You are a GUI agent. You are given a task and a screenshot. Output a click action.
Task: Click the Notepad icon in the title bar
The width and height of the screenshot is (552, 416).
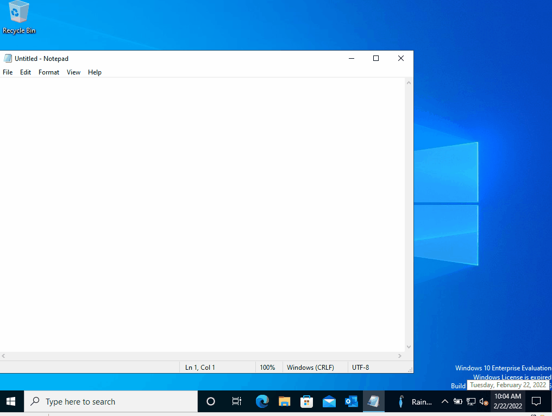(x=8, y=59)
